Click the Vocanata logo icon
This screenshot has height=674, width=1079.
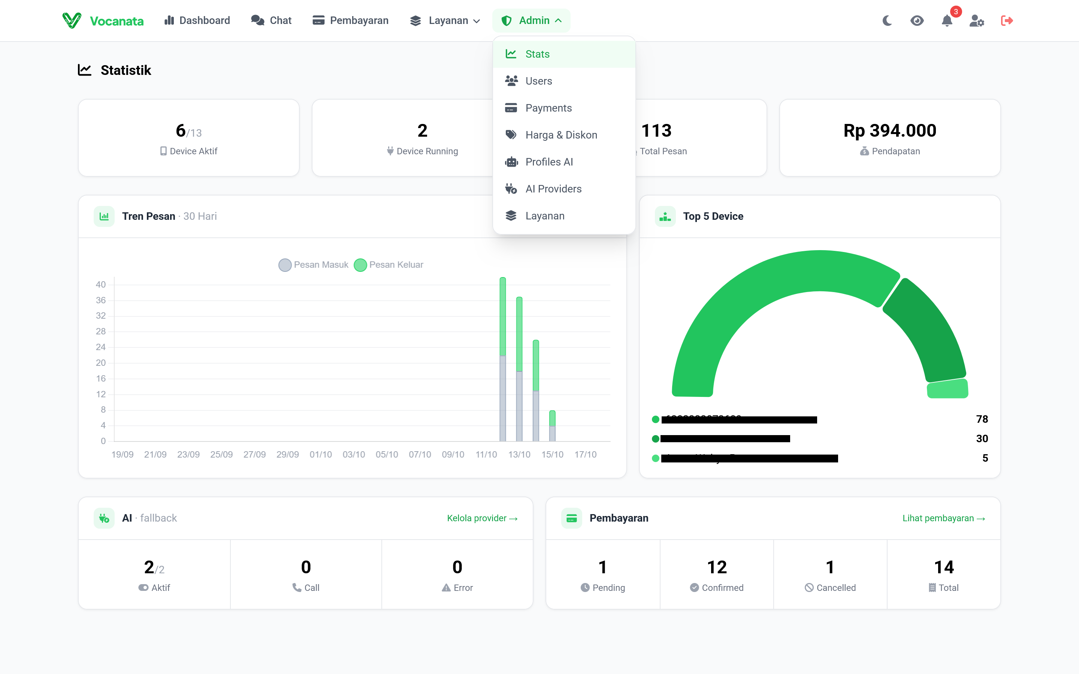click(x=72, y=21)
